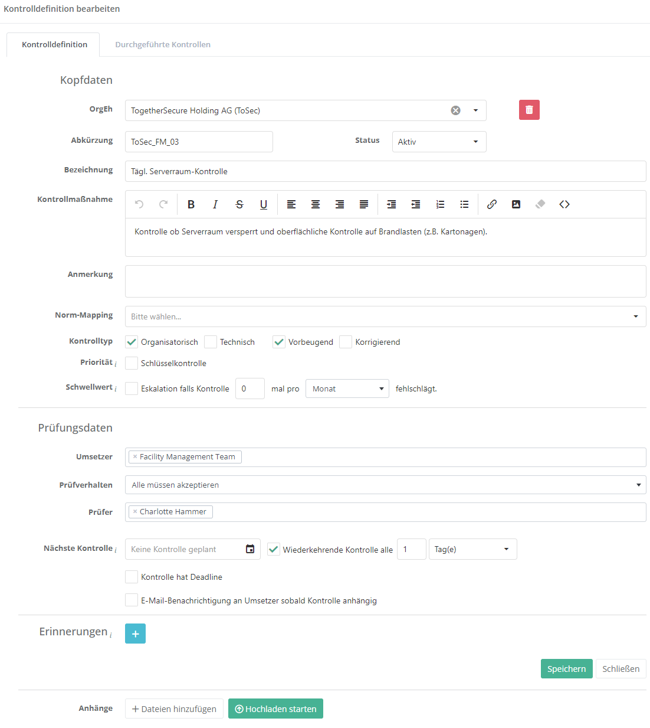Click the red trash delete icon
The width and height of the screenshot is (650, 728).
(x=529, y=110)
